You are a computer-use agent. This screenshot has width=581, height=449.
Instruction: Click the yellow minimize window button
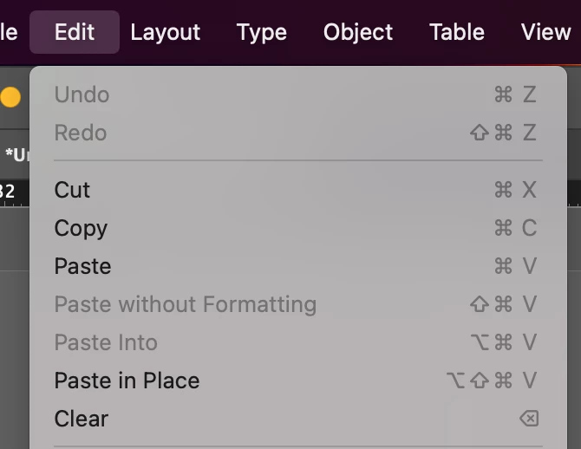pos(10,96)
